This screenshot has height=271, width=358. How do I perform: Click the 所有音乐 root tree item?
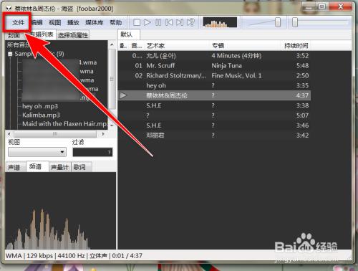pyautogui.click(x=18, y=44)
